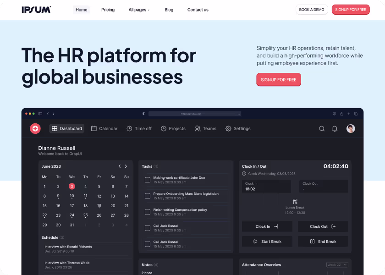Go to previous month in calendar

pyautogui.click(x=120, y=166)
